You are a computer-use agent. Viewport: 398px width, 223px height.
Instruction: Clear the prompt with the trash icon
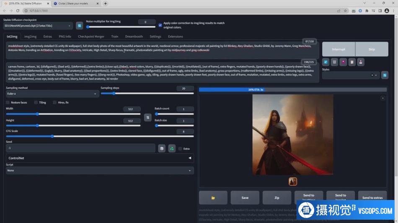click(334, 62)
